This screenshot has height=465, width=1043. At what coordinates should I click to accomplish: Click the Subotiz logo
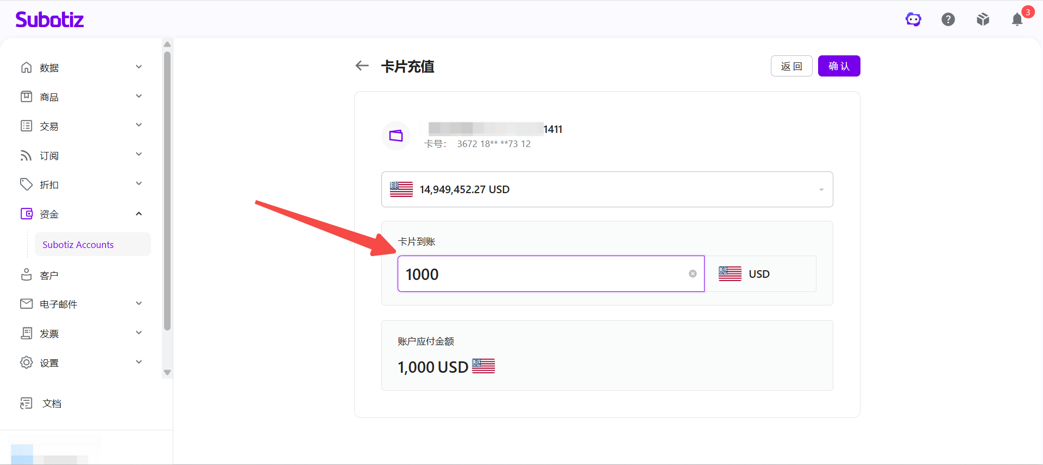[49, 20]
